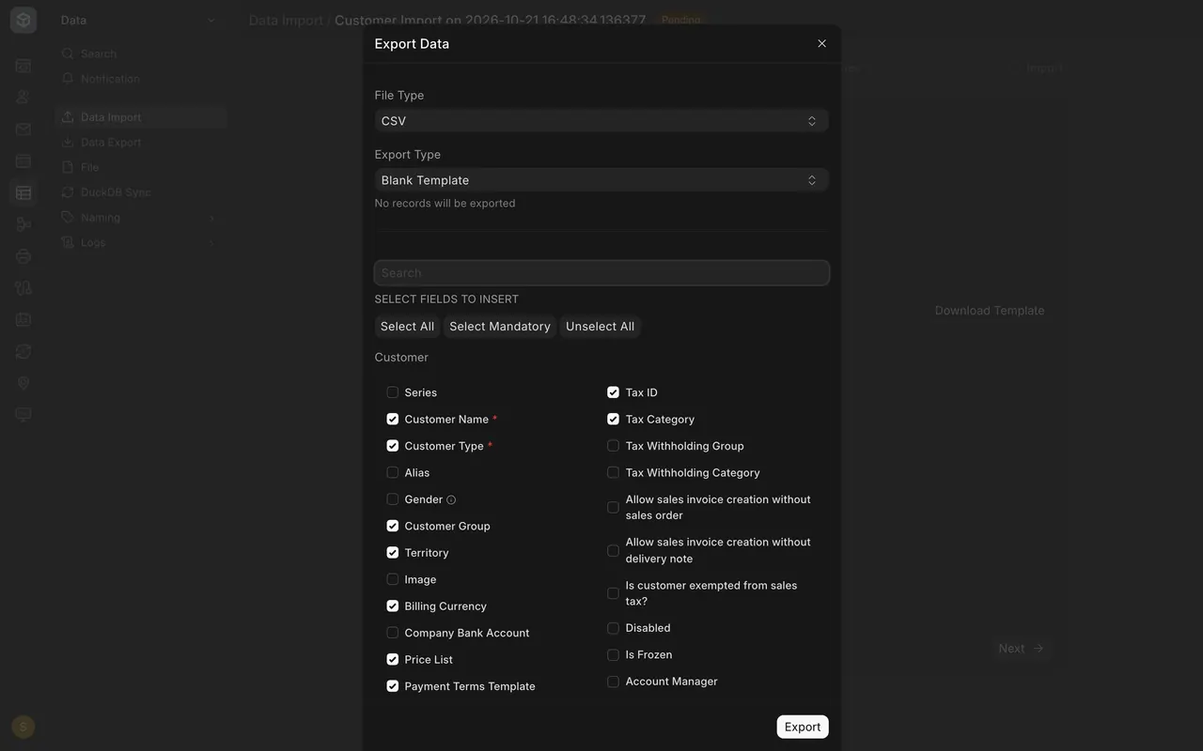Click the info icon beside Gender
Viewport: 1203px width, 751px height.
coord(451,499)
